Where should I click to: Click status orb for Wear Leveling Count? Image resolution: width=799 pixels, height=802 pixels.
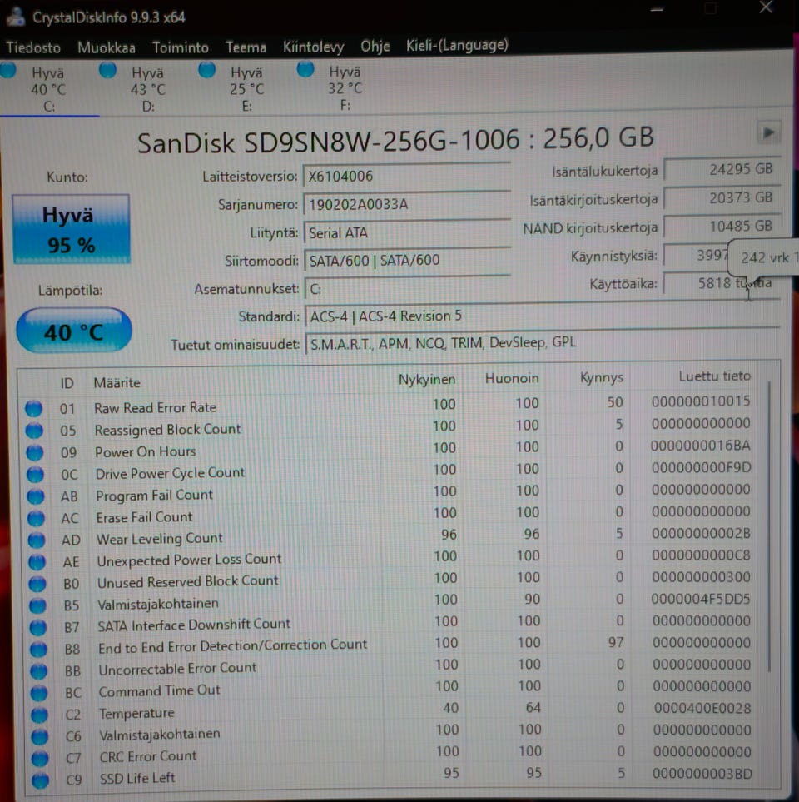coord(37,540)
